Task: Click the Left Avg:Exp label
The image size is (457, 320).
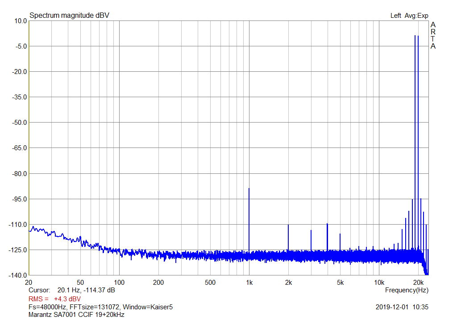Action: 409,16
